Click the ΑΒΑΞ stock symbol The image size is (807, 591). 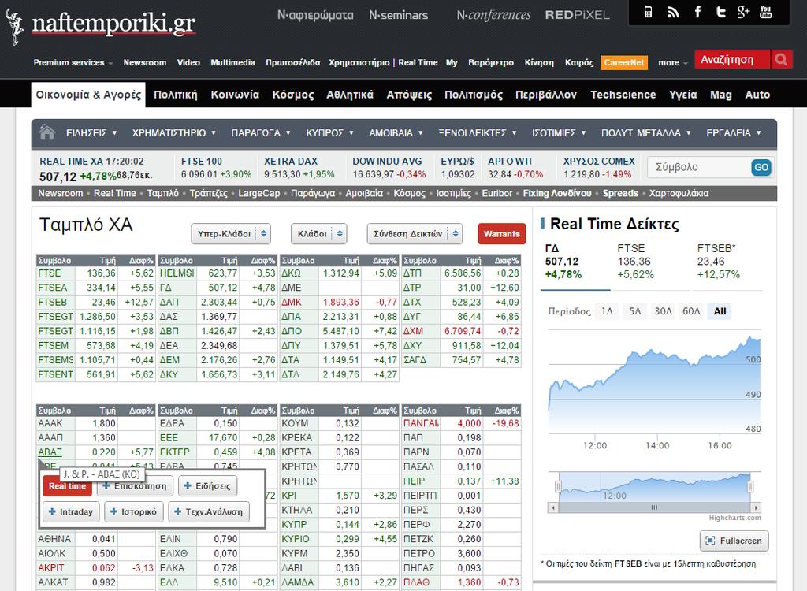pyautogui.click(x=50, y=452)
